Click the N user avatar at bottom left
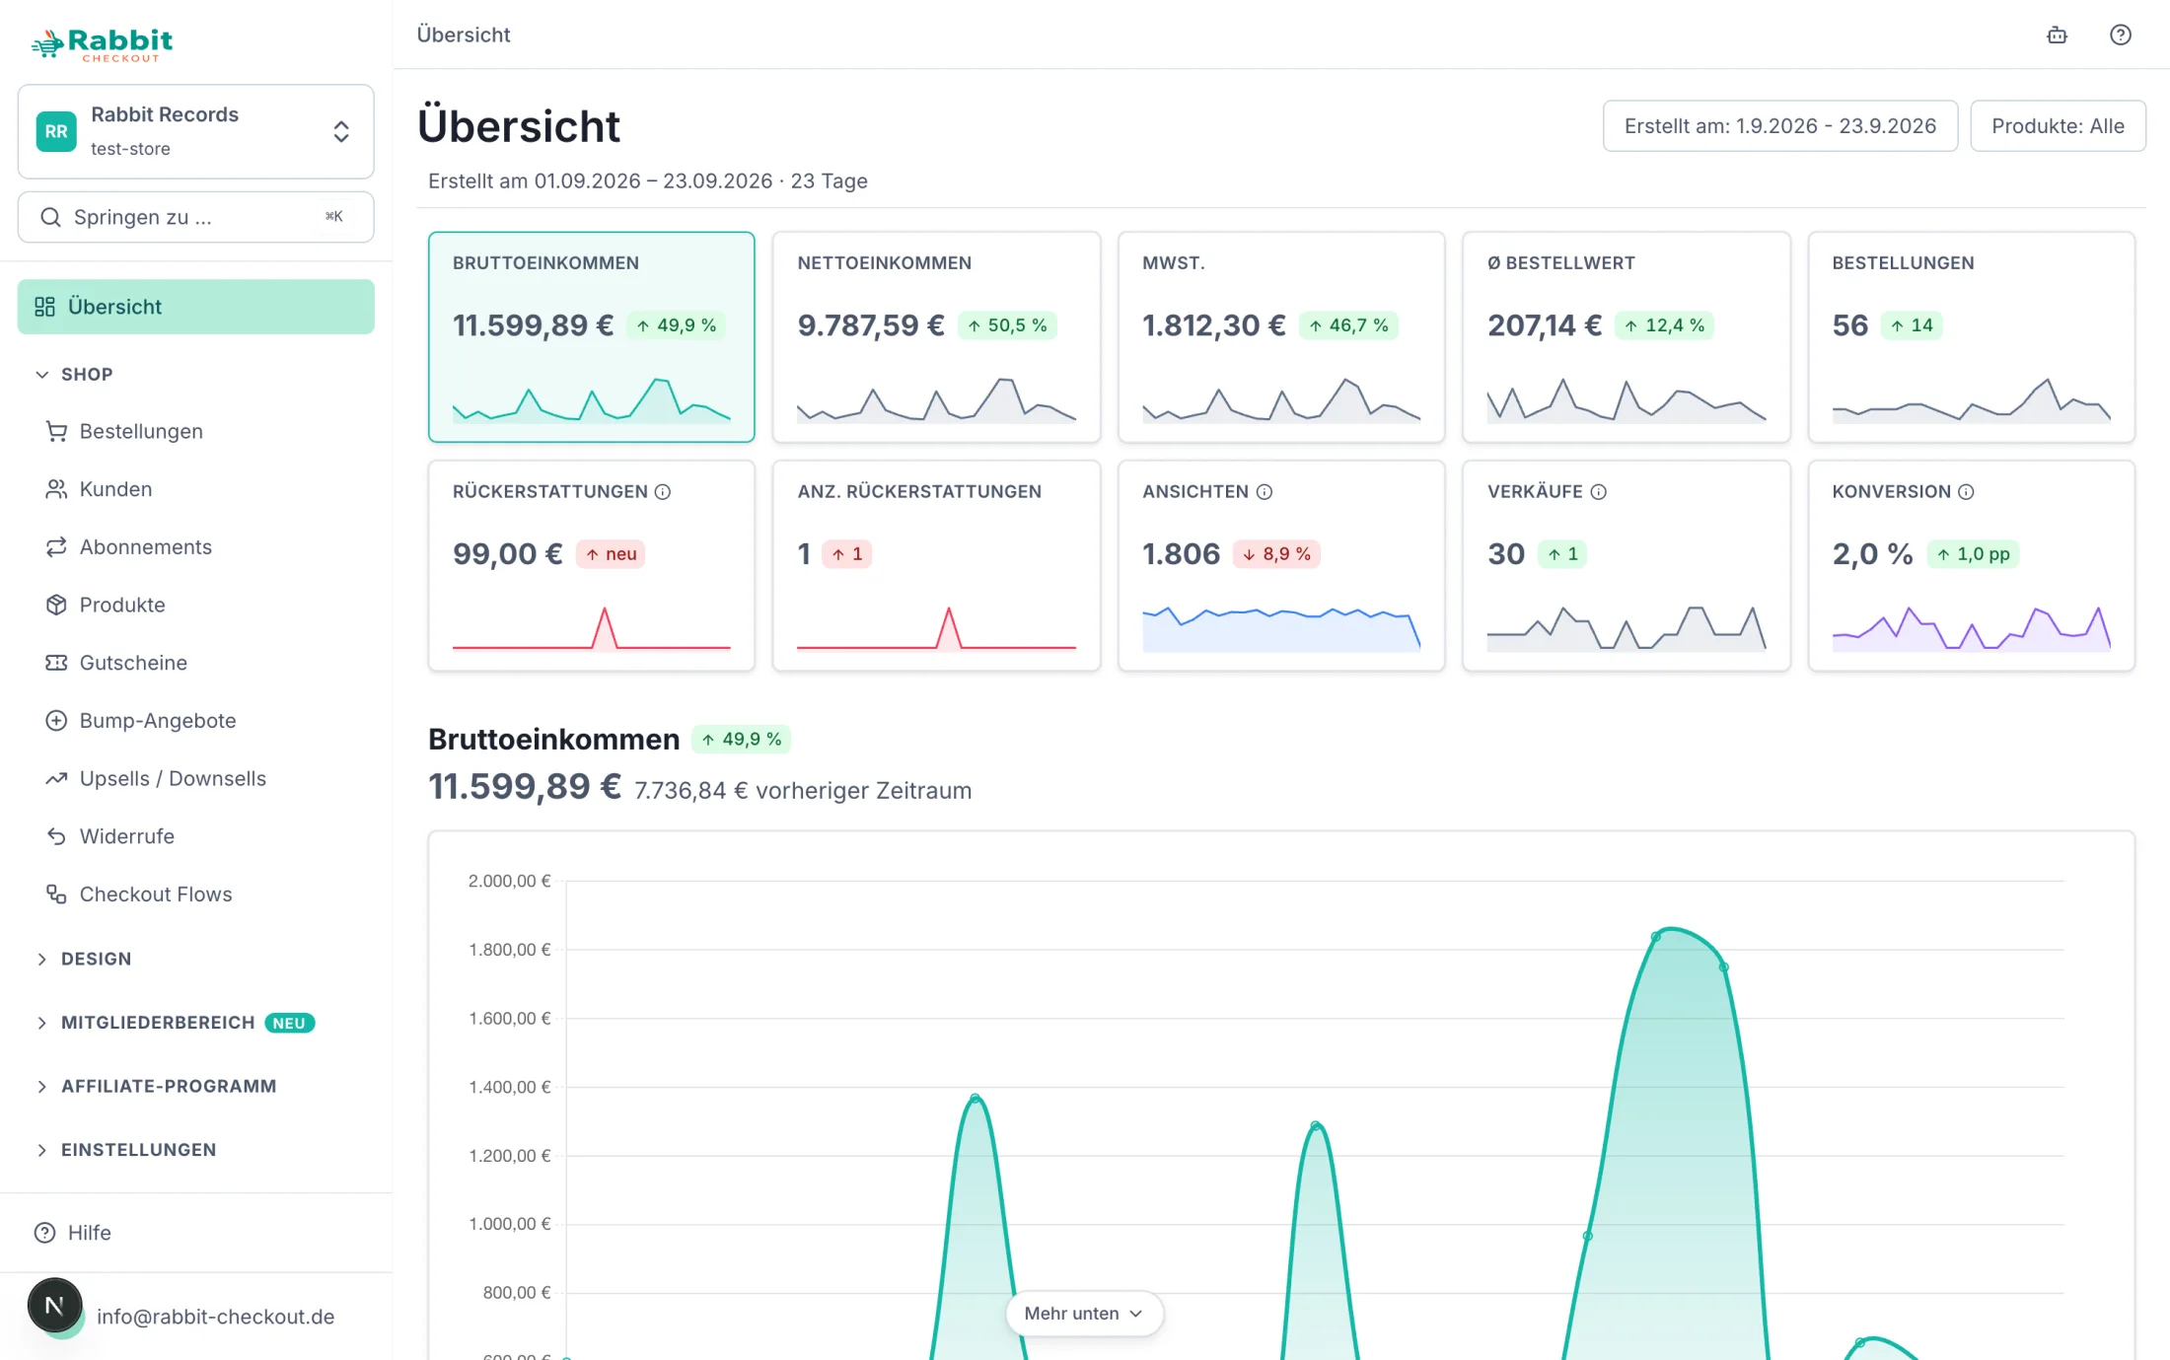Image resolution: width=2170 pixels, height=1360 pixels. (54, 1305)
